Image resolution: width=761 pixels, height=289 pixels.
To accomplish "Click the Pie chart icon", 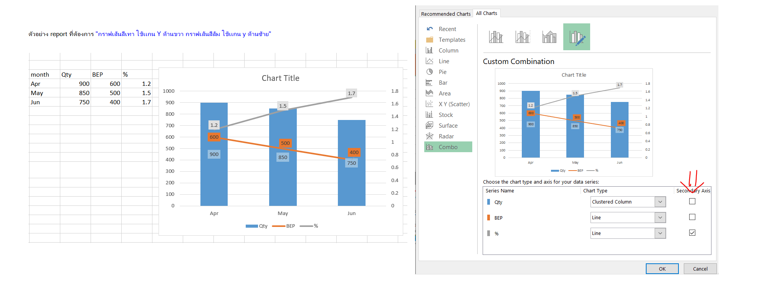I will [x=430, y=72].
